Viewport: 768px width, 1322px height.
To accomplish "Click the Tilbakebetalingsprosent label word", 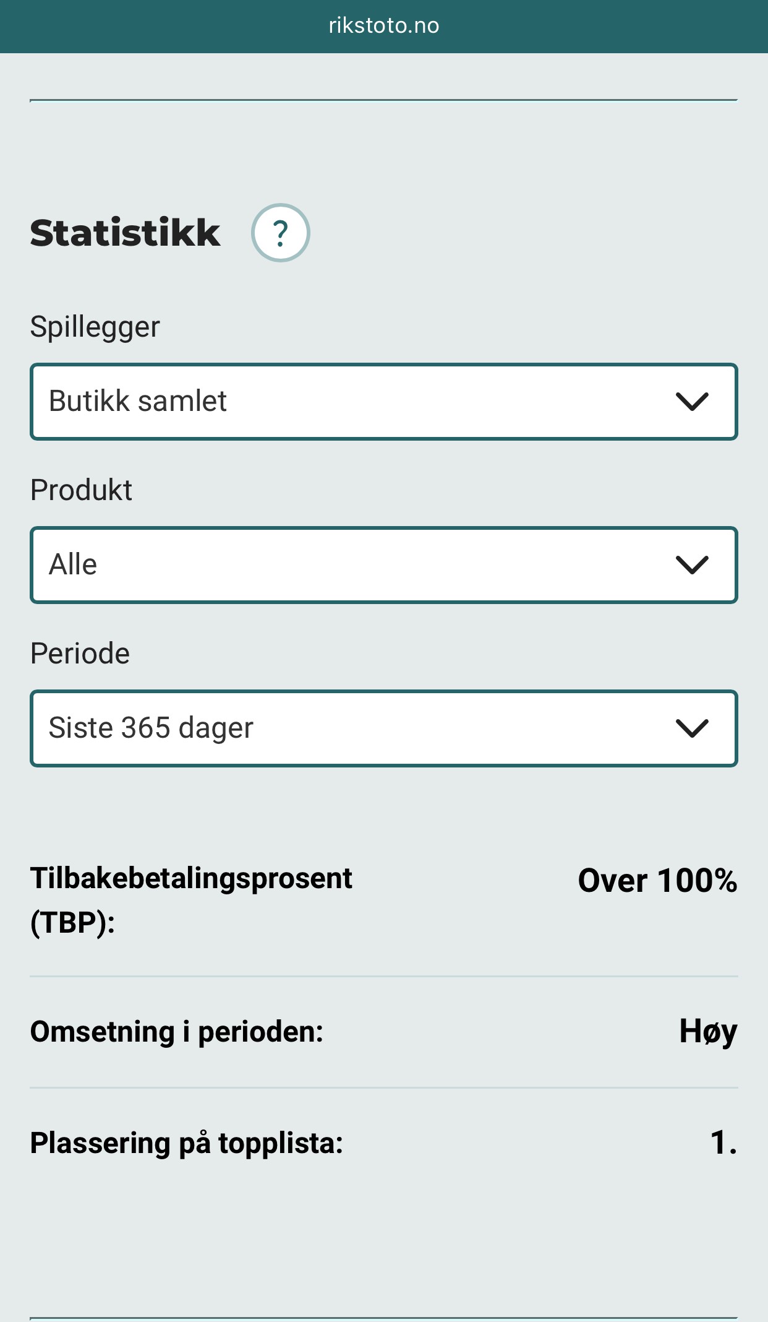I will coord(191,878).
